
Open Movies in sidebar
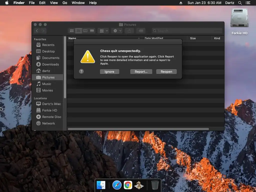(47, 90)
